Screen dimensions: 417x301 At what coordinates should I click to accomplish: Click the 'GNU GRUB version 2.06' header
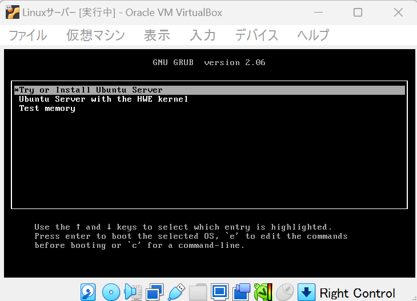pyautogui.click(x=209, y=62)
